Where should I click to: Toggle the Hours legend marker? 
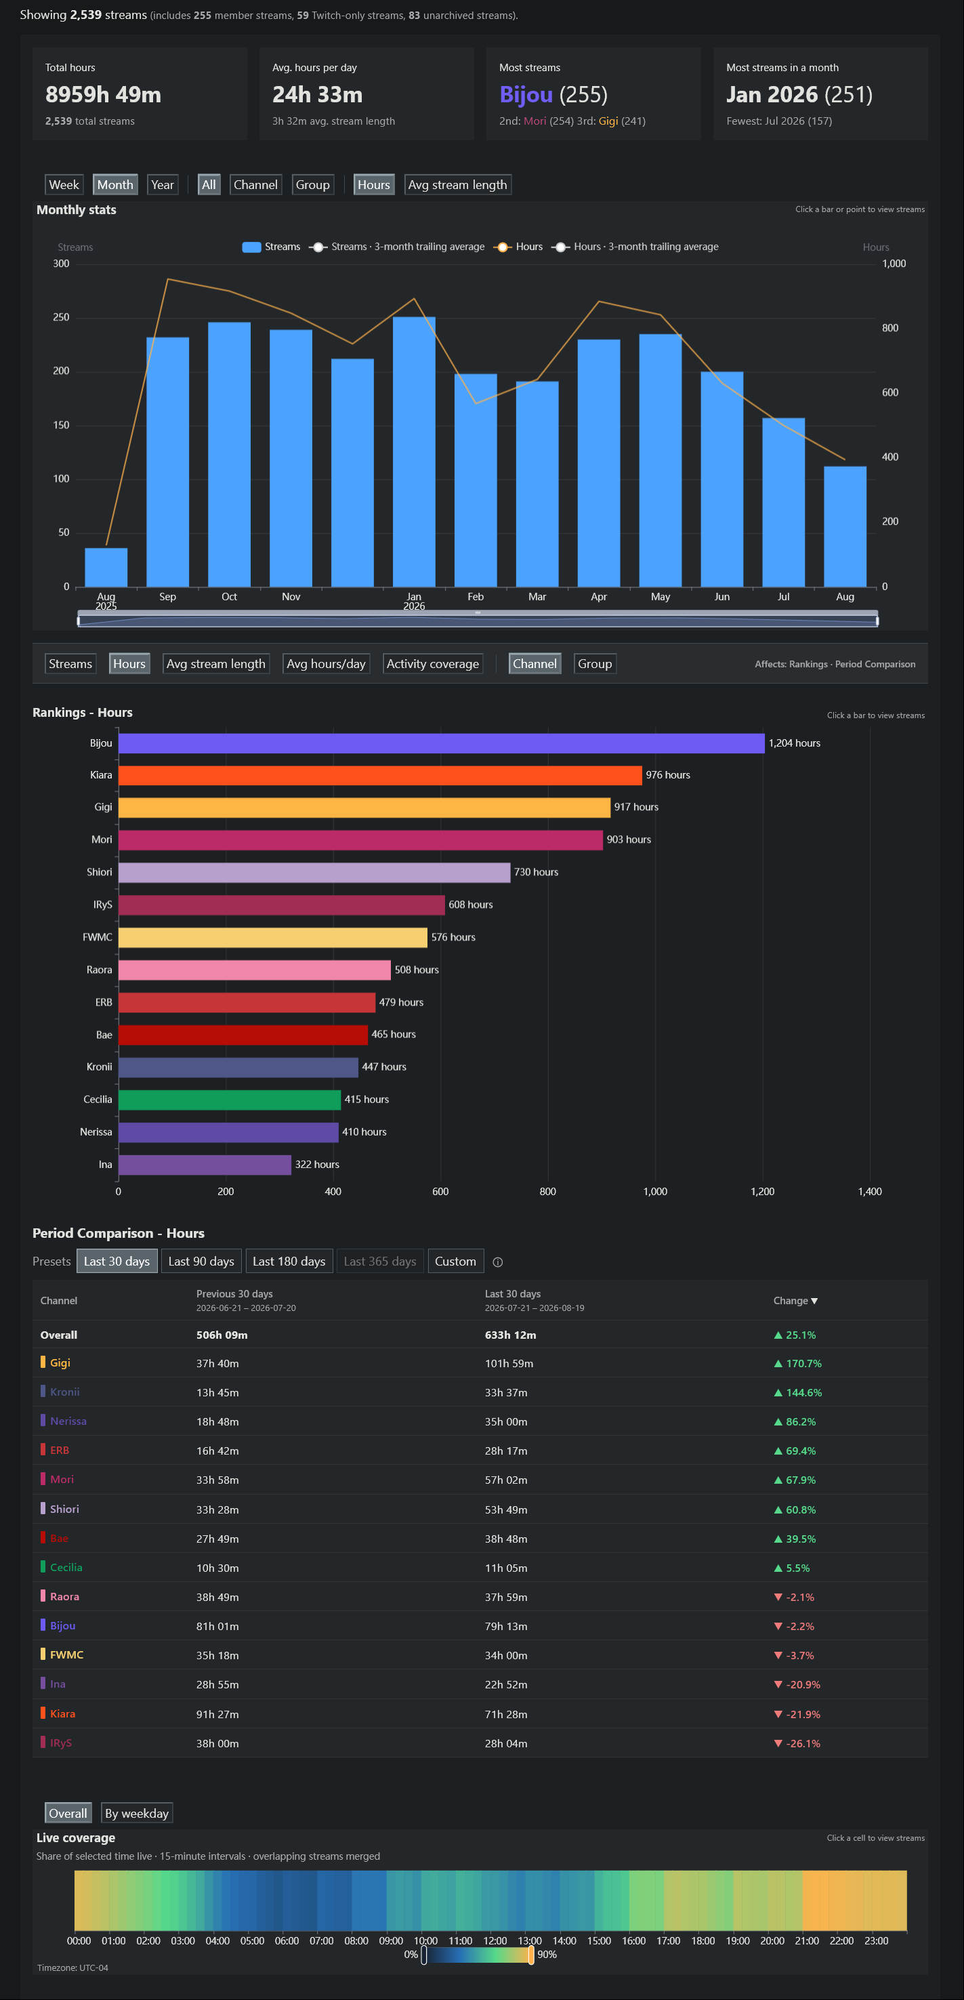[502, 247]
